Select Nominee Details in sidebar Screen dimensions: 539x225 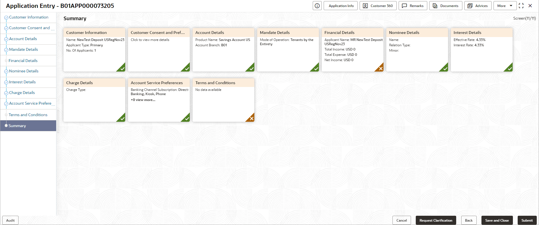[x=24, y=71]
